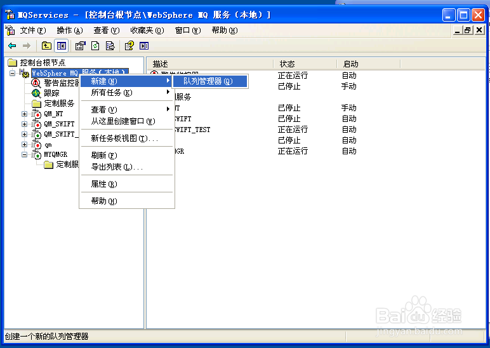Click the MMC icon in the menu bar
Viewport: 490px width, 348px height.
10,30
